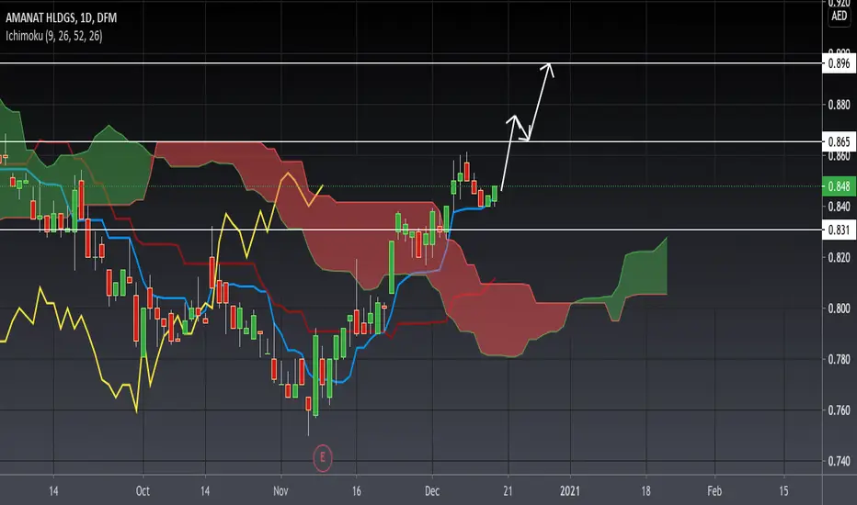Select the 0.896 horizontal line price label
Image resolution: width=857 pixels, height=505 pixels.
click(x=839, y=63)
